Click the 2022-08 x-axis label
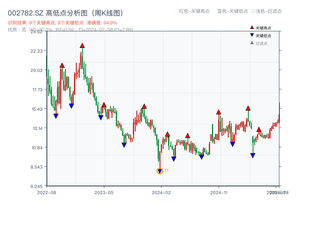Viewport: 310px width, 232px height. point(46,193)
